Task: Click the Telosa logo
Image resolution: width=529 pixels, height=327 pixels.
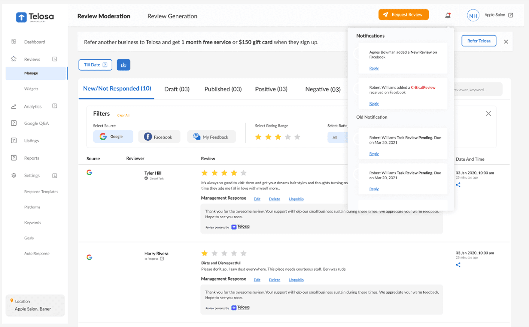Action: pos(35,17)
